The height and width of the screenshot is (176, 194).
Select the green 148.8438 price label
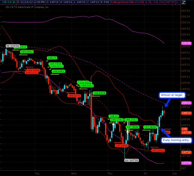(x=99, y=93)
